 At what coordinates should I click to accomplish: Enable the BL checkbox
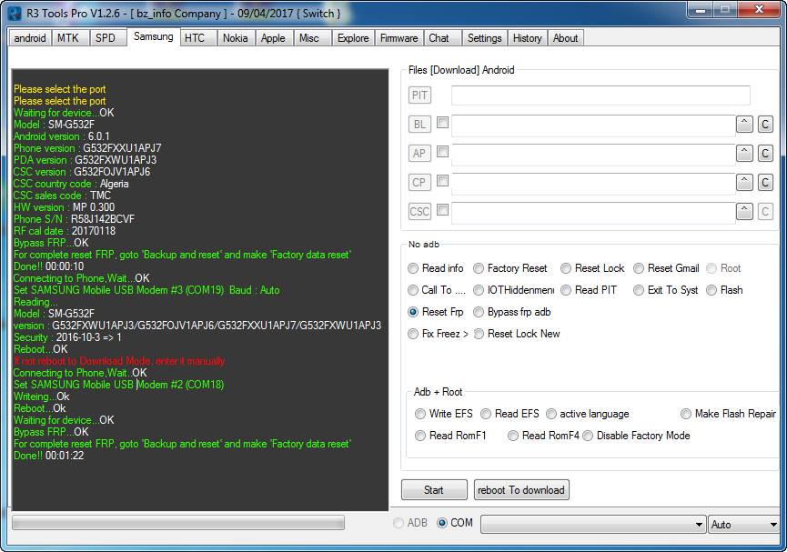442,122
